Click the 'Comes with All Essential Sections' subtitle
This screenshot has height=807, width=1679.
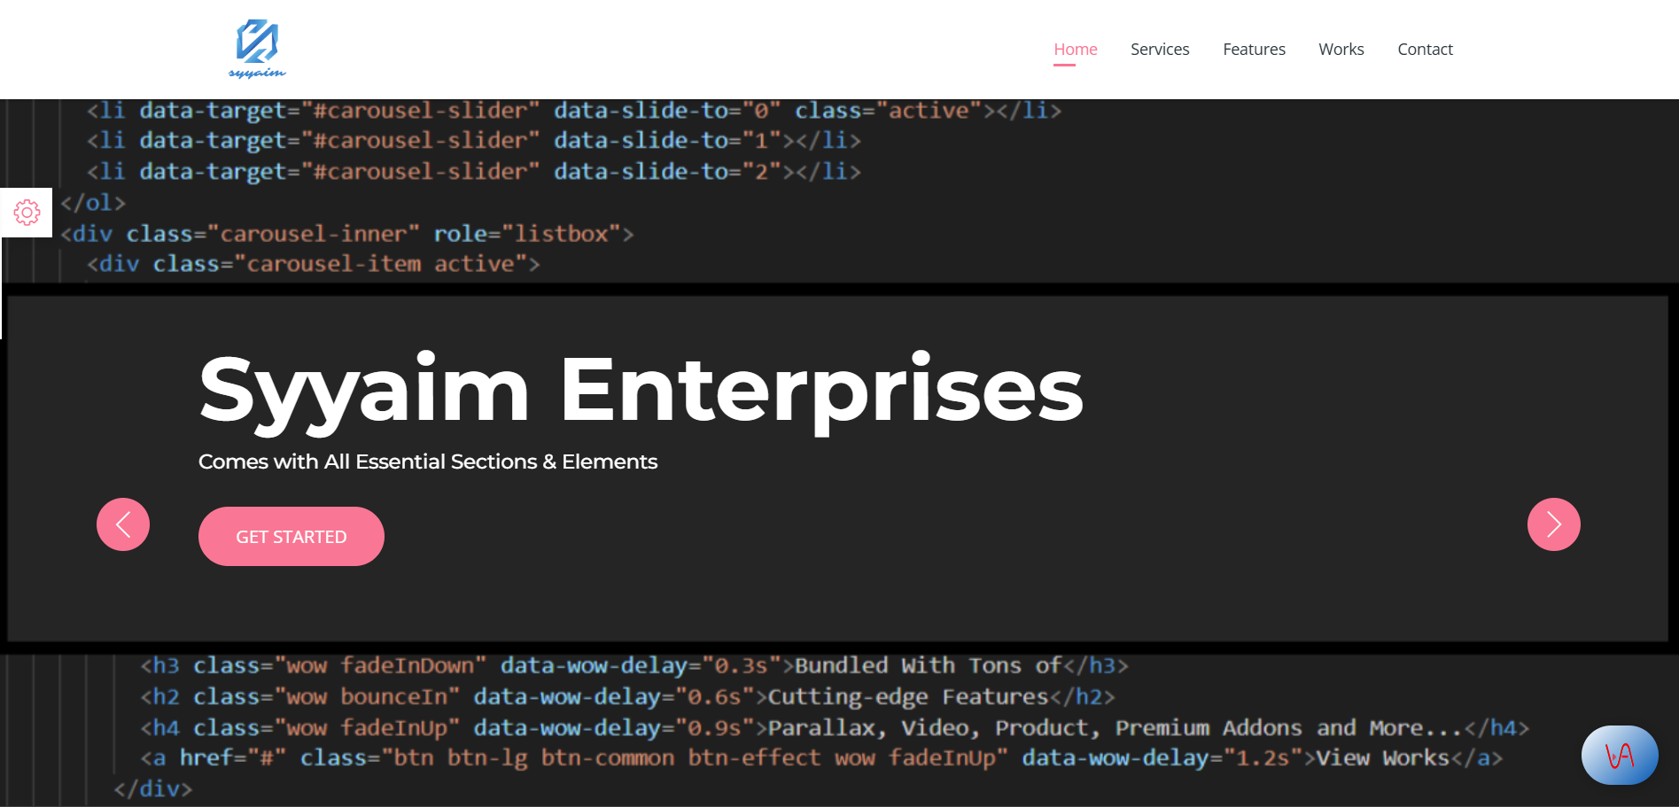point(427,462)
